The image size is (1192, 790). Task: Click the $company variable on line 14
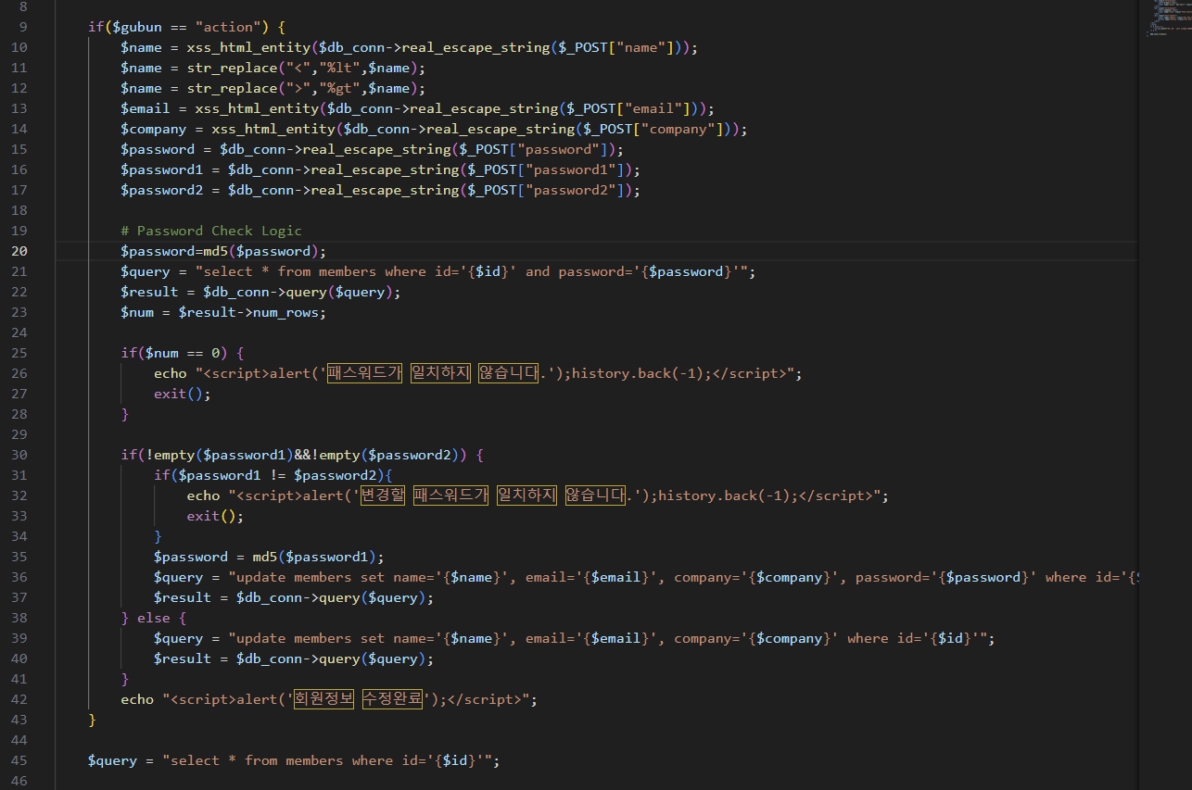pos(154,129)
